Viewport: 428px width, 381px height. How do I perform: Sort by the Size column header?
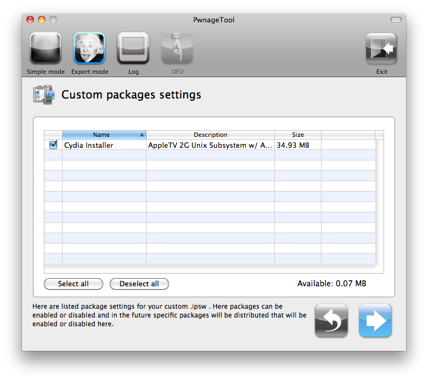[298, 135]
